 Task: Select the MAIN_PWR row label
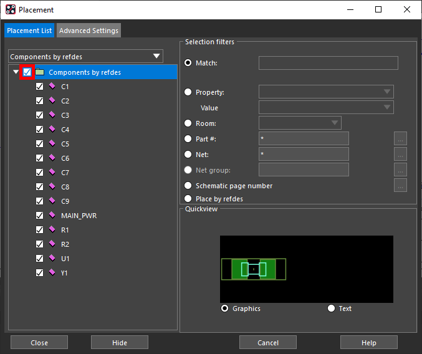pyautogui.click(x=79, y=216)
